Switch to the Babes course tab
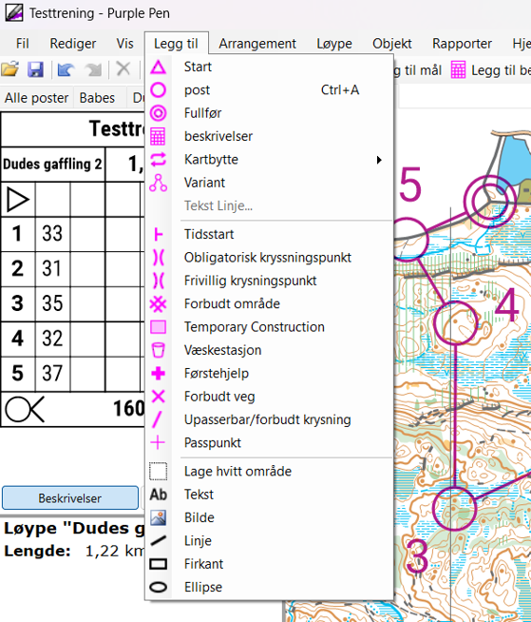Image resolution: width=531 pixels, height=622 pixels. pos(97,98)
